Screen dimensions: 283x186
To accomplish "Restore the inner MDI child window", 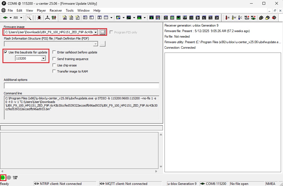I will (x=275, y=11).
